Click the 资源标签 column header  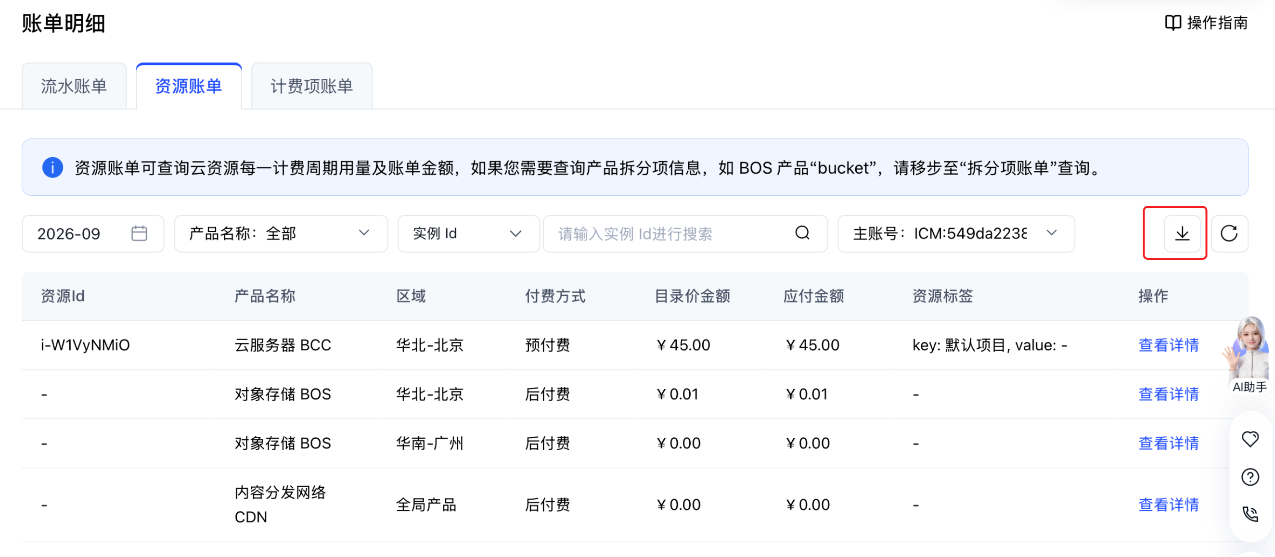coord(942,296)
